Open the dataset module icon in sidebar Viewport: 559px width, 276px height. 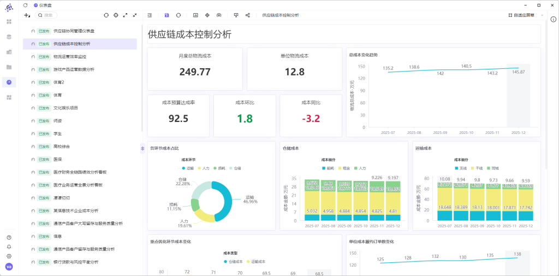(9, 52)
